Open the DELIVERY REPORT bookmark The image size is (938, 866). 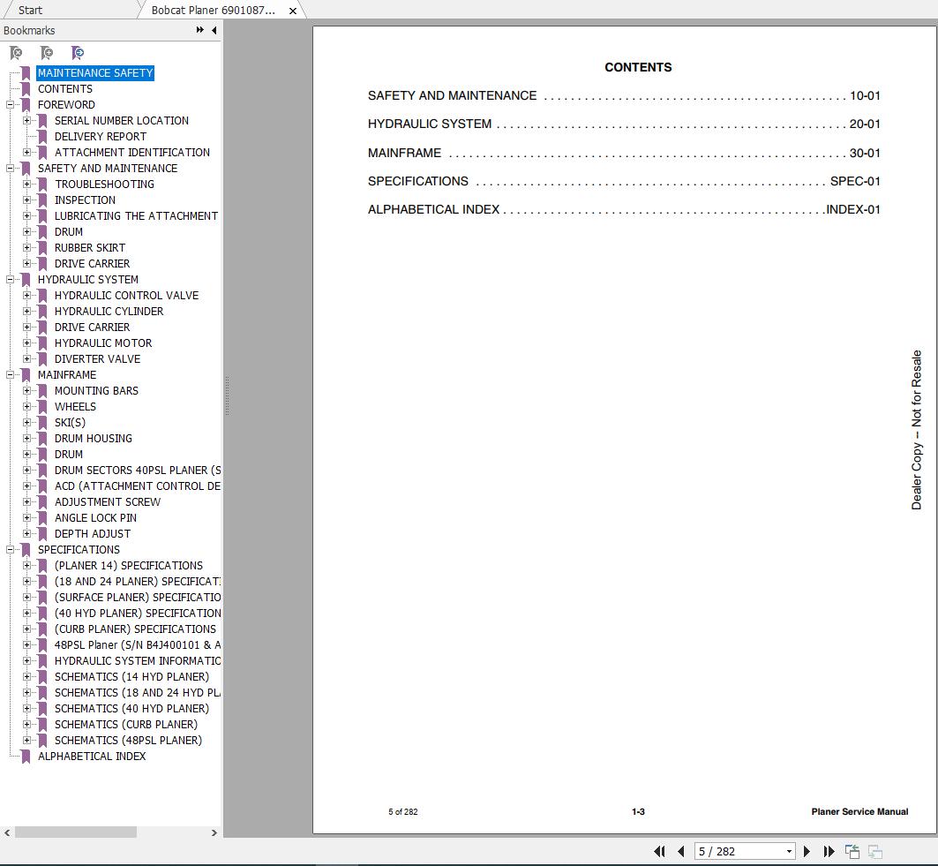click(101, 137)
